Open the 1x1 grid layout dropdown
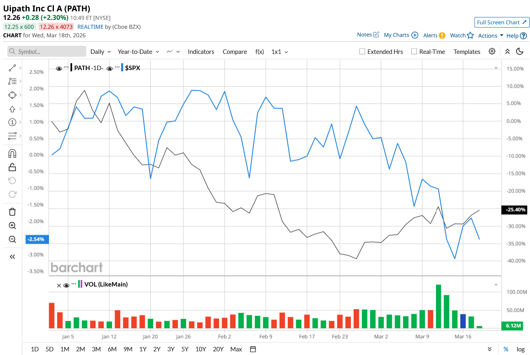Viewport: 530px width, 355px height. (x=280, y=51)
